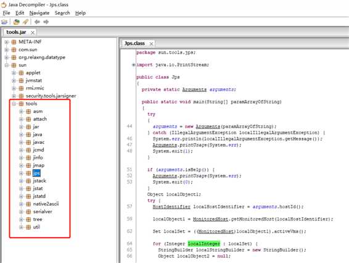Click the jstat package icon

28,188
